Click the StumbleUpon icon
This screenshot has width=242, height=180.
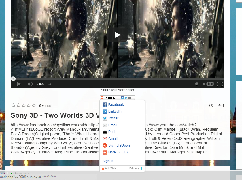(105, 145)
